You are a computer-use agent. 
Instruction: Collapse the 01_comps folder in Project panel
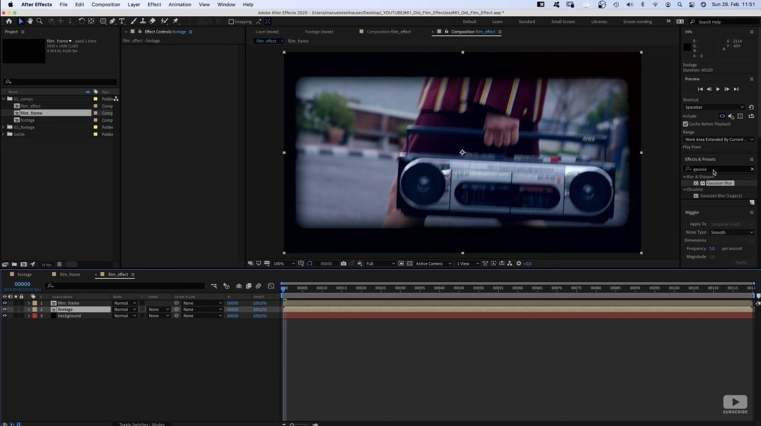3,99
